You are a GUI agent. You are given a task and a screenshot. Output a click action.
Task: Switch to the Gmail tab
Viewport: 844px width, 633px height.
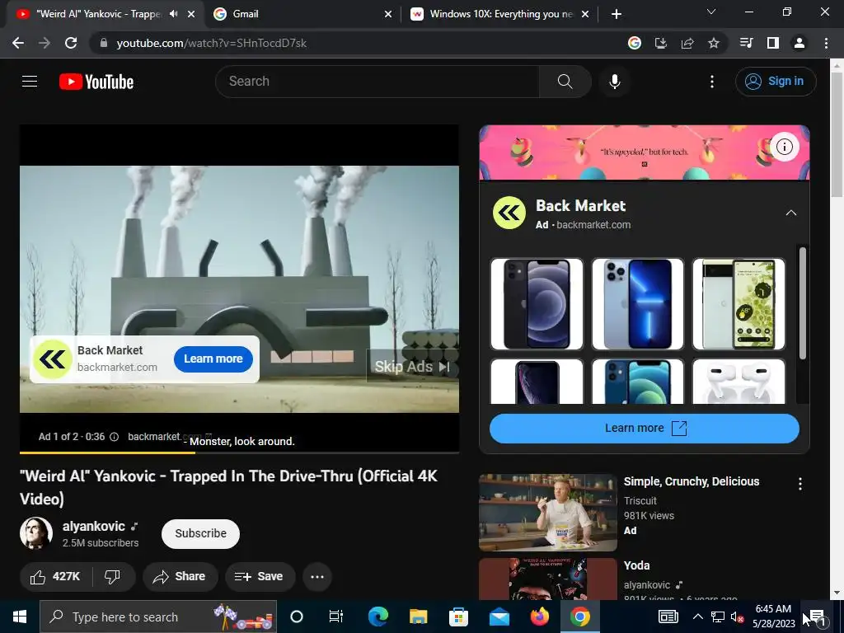coord(302,14)
